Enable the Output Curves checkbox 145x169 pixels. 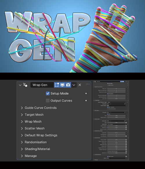pos(48,100)
